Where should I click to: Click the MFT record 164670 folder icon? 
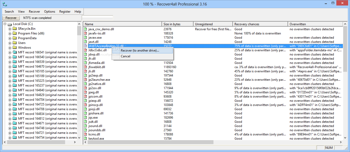click(14, 67)
